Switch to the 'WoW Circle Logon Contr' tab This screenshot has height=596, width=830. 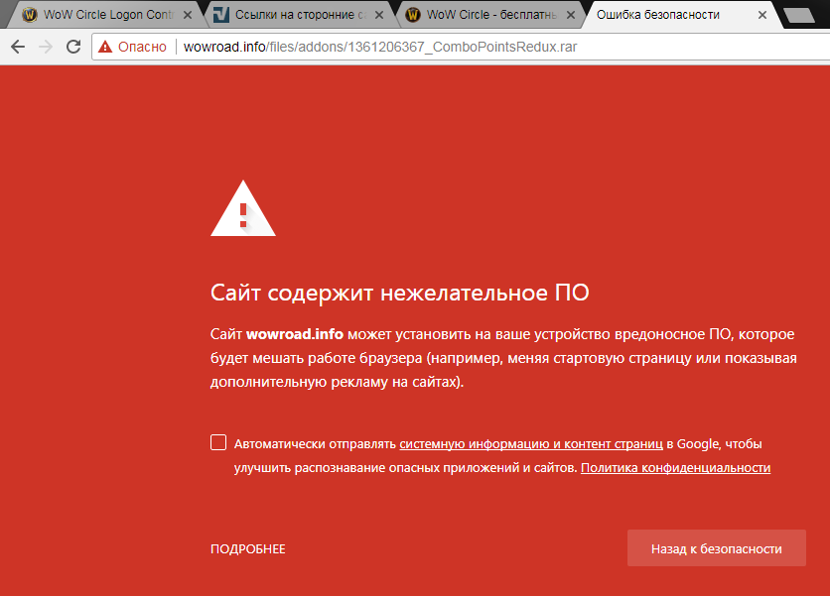pos(108,15)
